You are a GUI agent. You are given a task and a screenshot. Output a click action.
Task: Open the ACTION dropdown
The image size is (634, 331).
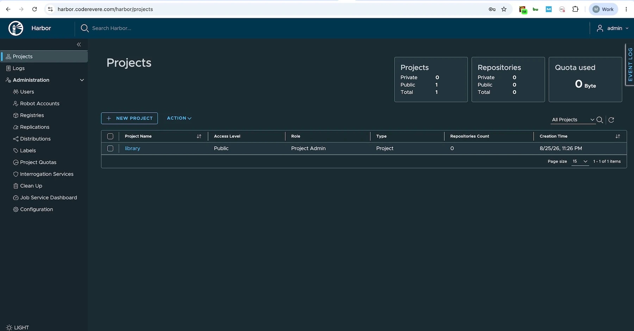tap(179, 118)
